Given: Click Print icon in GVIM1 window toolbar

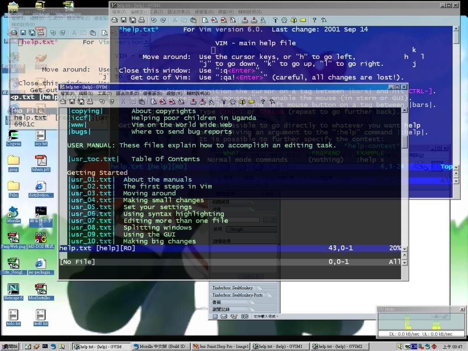Looking at the screenshot, I should tap(142, 20).
